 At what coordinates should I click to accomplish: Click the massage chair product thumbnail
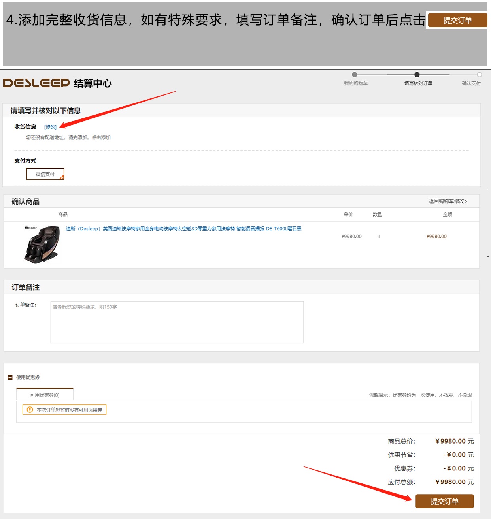pyautogui.click(x=42, y=244)
